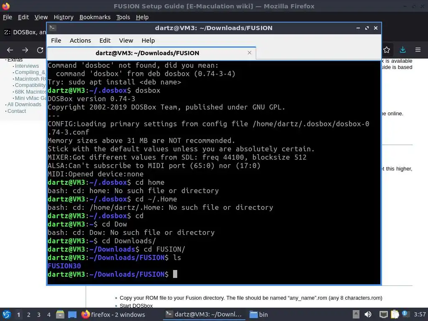The image size is (428, 321).
Task: Click the dartz@VM3 terminal taskbar button
Action: pyautogui.click(x=204, y=314)
